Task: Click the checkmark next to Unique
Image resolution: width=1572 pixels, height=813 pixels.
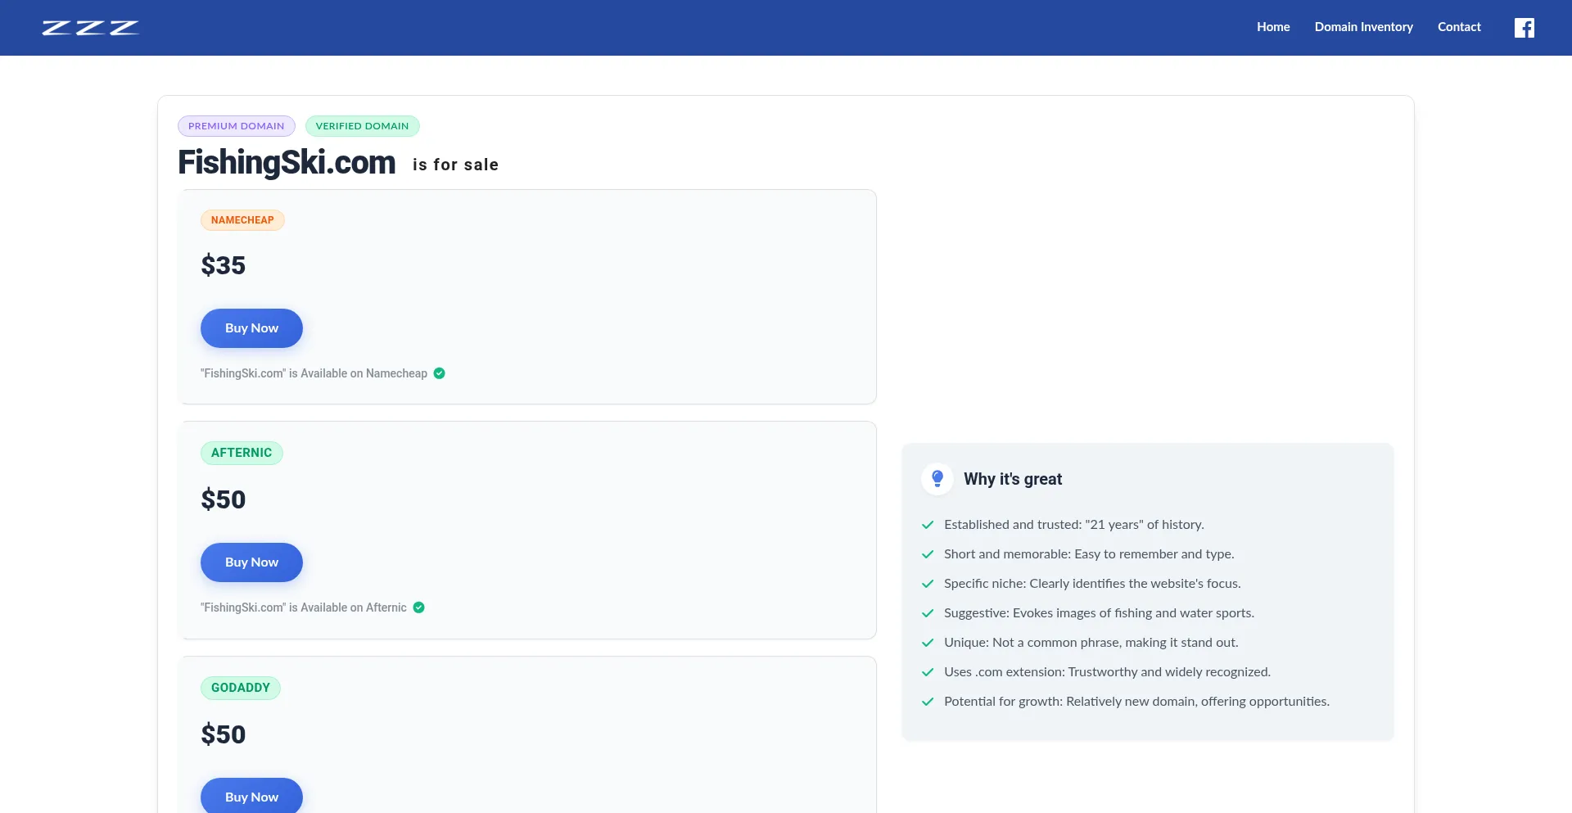Action: tap(928, 643)
